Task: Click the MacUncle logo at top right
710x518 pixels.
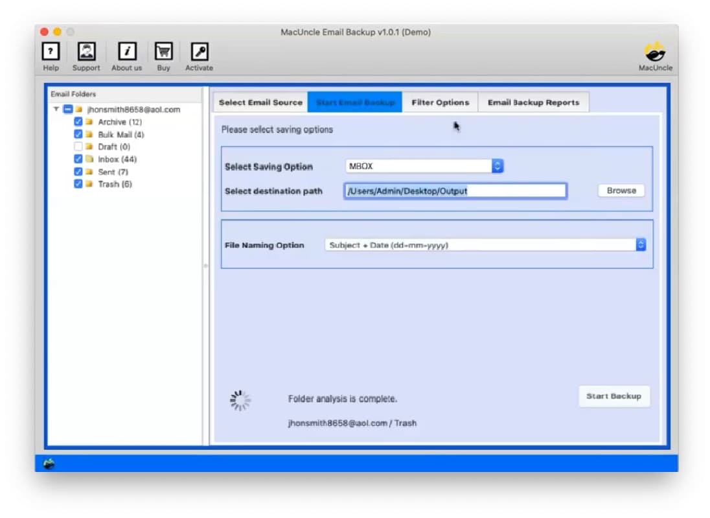Action: 655,51
